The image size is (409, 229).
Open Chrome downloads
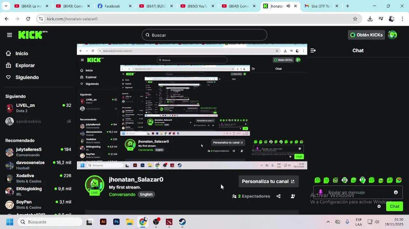370,19
